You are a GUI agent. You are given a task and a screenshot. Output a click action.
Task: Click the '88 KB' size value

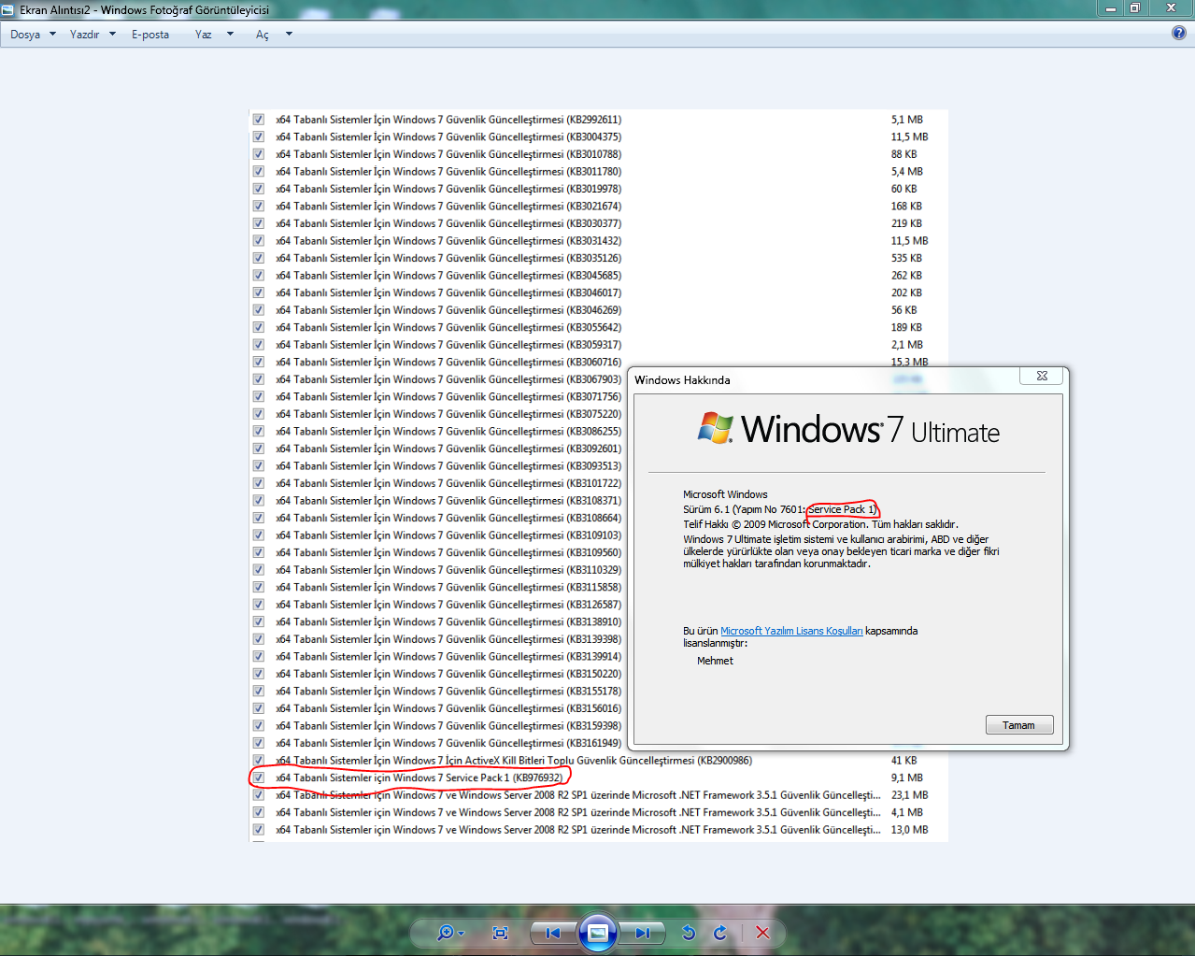904,154
